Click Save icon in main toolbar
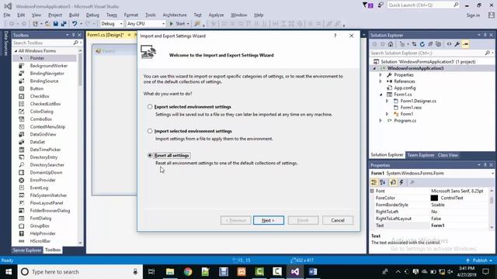The height and width of the screenshot is (279, 497). pos(56,24)
